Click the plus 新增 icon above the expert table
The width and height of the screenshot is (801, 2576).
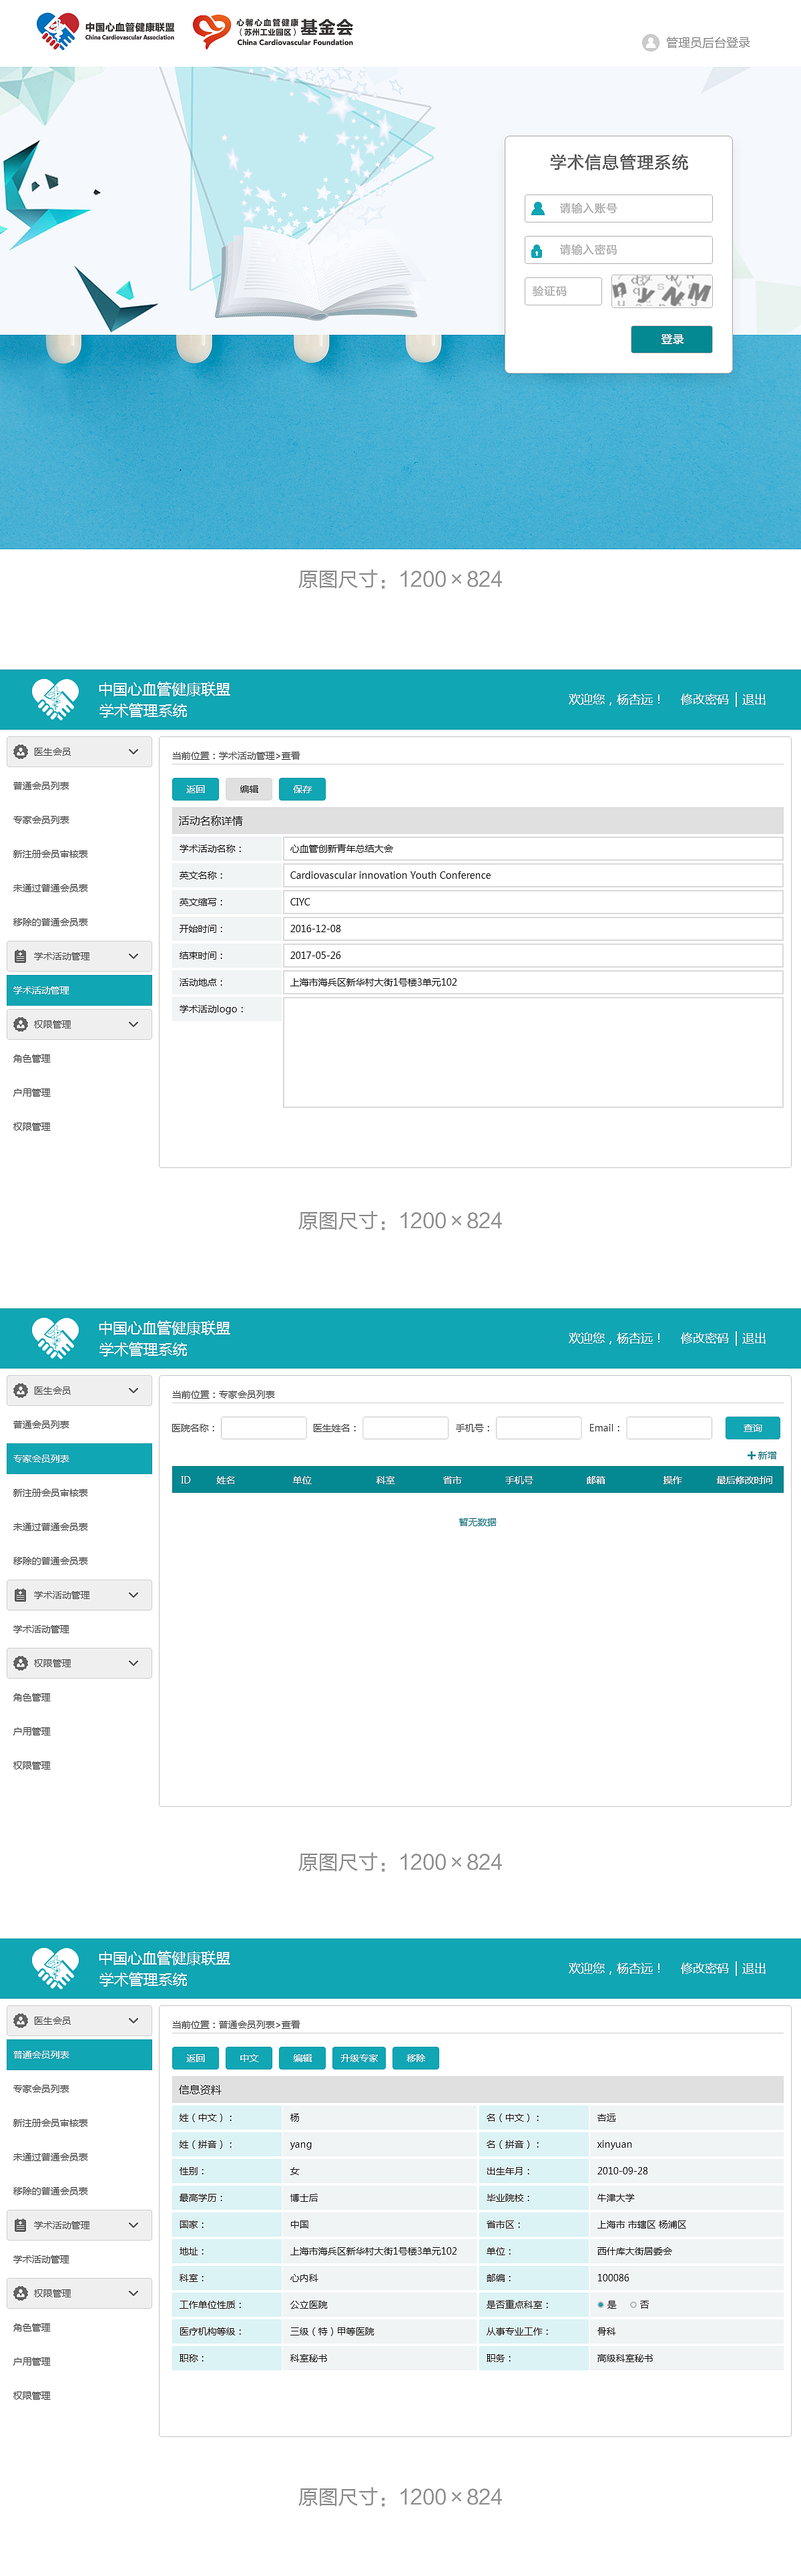click(751, 1455)
